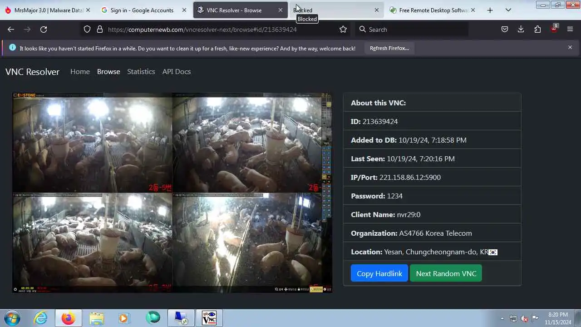Click the VNC Resolver brand link
581x327 pixels.
pyautogui.click(x=32, y=72)
